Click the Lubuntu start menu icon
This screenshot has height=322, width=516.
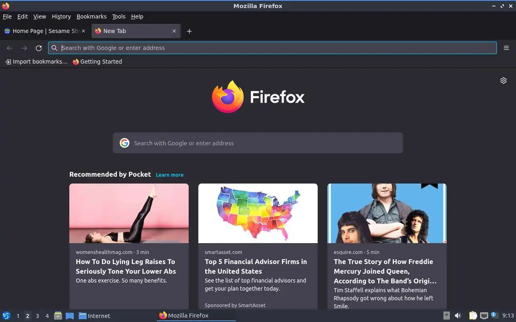coord(6,316)
